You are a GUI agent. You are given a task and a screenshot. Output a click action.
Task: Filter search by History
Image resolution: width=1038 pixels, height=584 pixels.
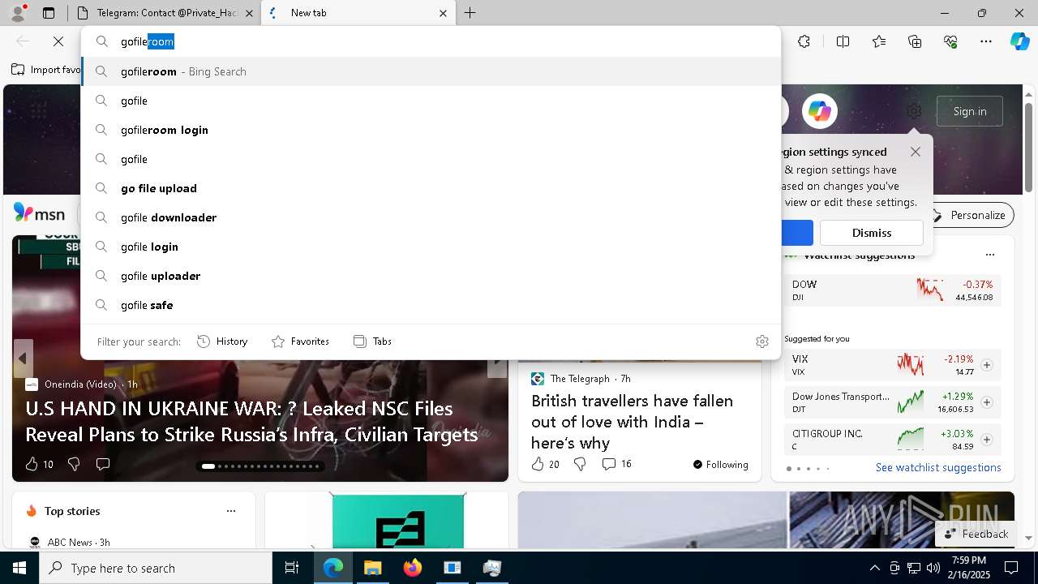pos(222,341)
